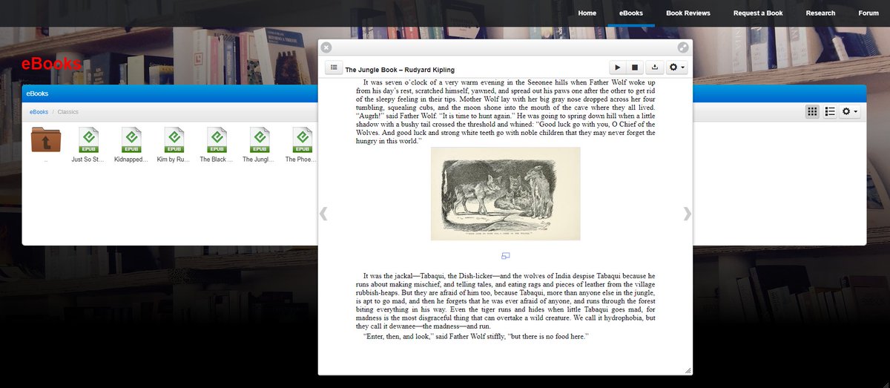Viewport: 890px width, 388px height.
Task: Open the Forum page
Action: point(868,13)
